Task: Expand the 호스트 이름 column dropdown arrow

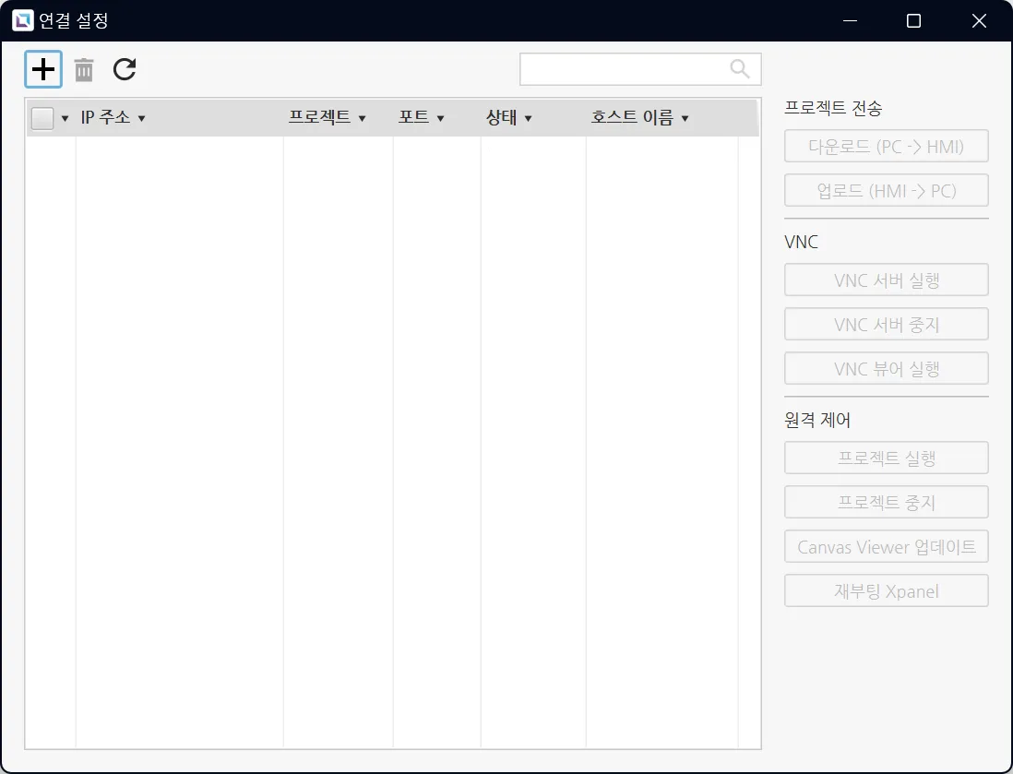Action: (x=685, y=119)
